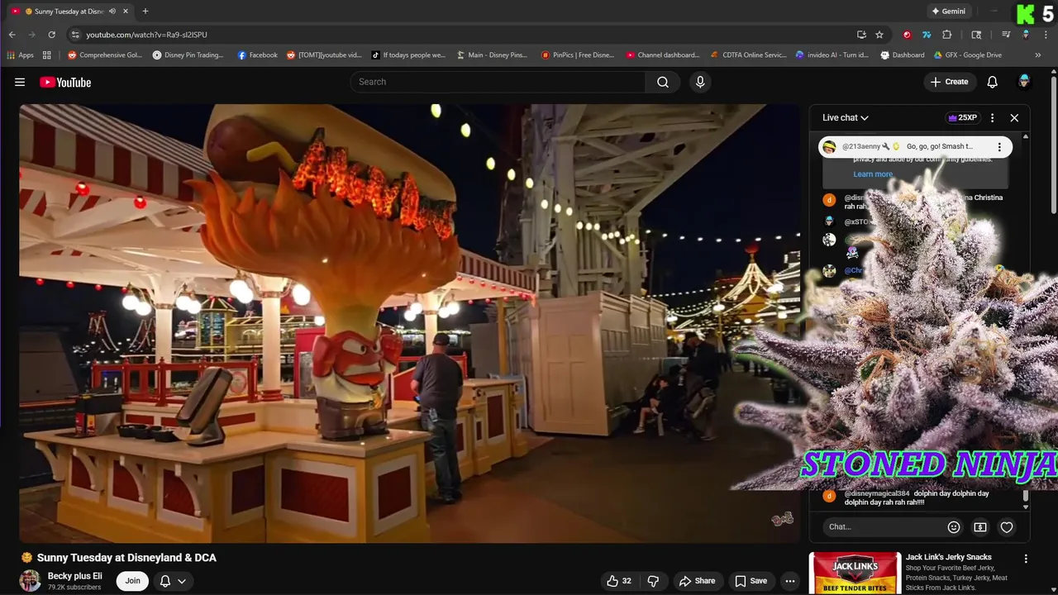Open the CDTFA Online Services bookmark

(x=749, y=55)
